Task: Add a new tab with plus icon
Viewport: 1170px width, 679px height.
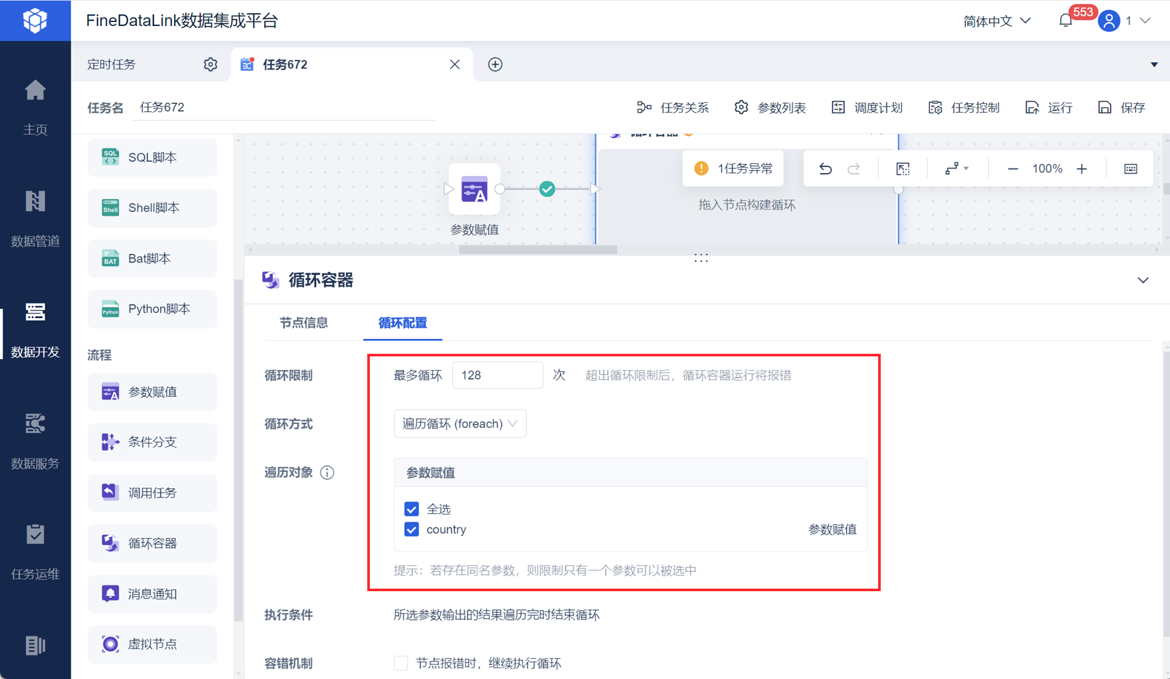Action: 495,64
